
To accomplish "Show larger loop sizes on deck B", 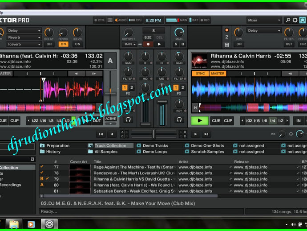I will pos(287,120).
